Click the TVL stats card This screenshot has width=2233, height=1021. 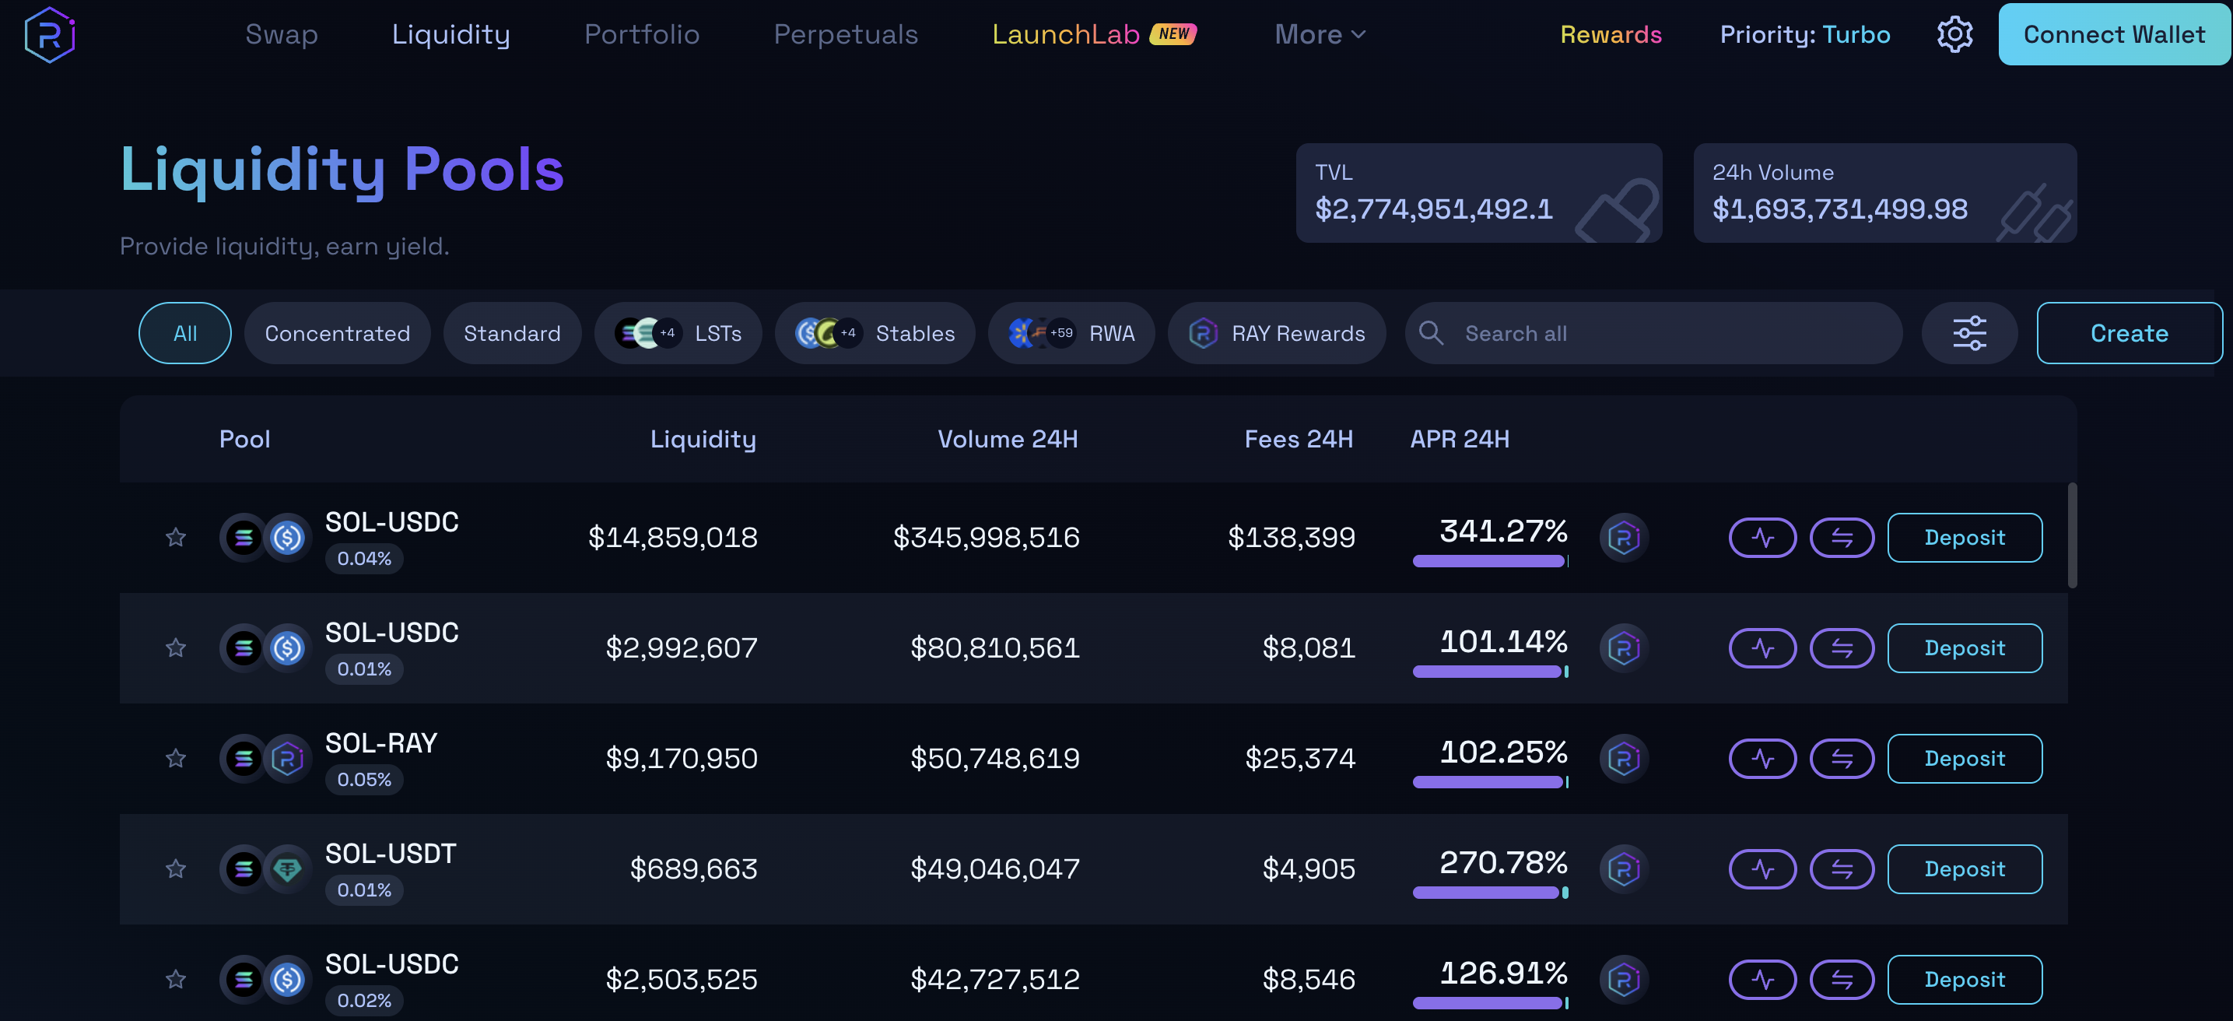(1479, 192)
